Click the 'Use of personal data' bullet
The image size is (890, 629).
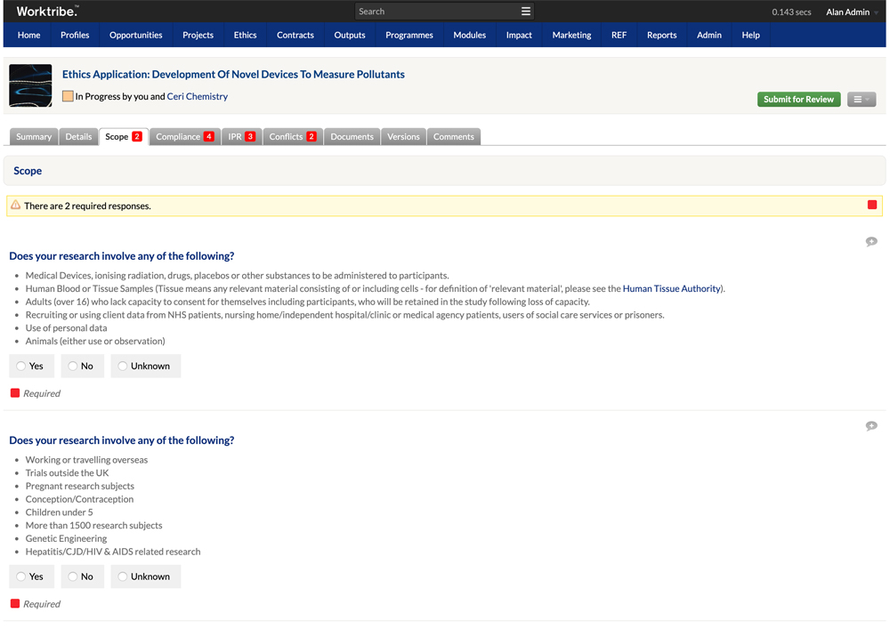coord(67,327)
